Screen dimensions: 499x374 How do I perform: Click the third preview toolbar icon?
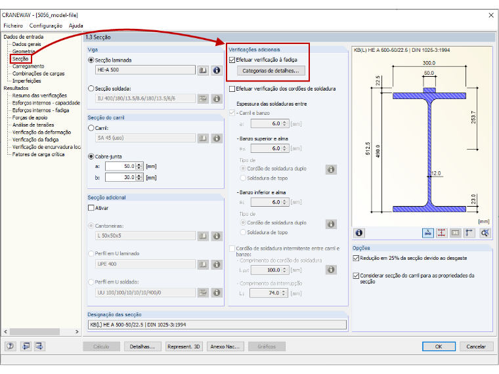point(456,233)
